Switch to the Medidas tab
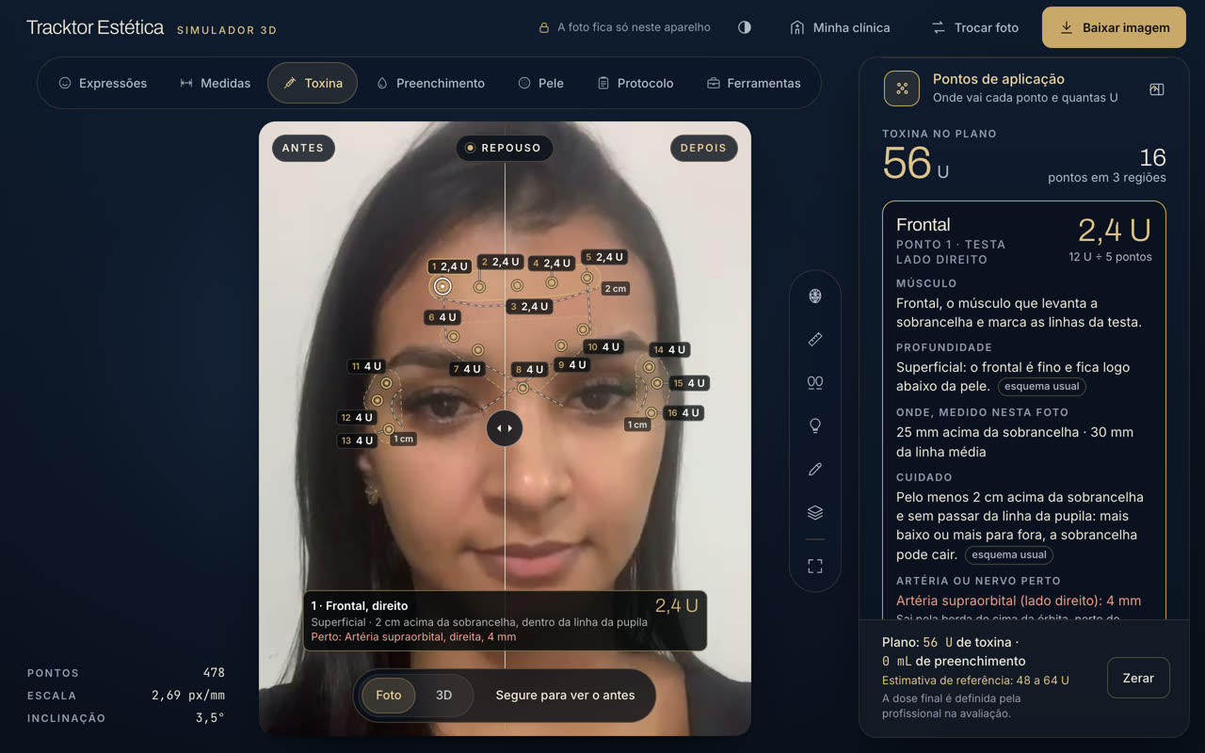The image size is (1205, 753). pyautogui.click(x=215, y=83)
